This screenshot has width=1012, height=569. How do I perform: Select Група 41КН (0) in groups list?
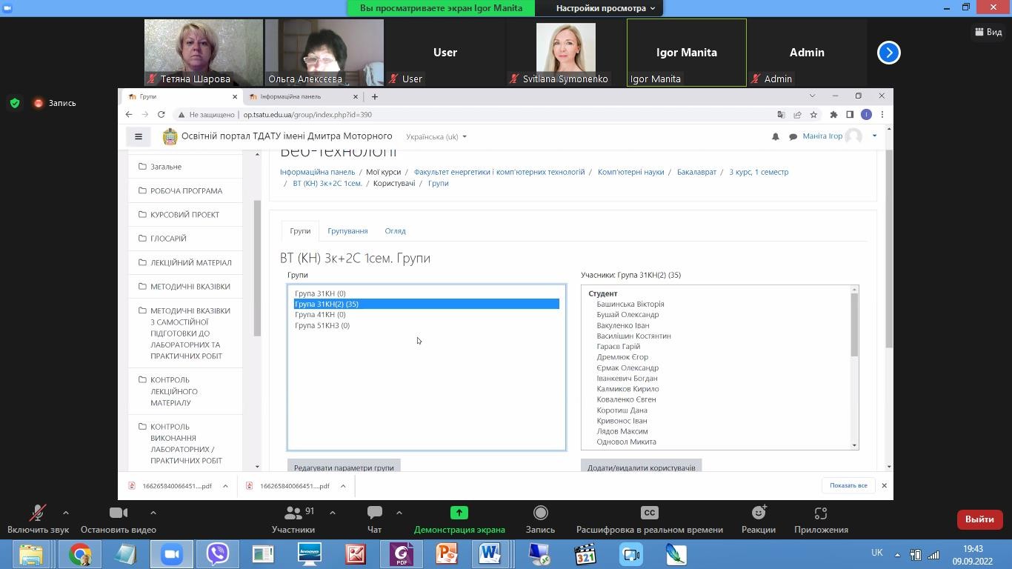(320, 315)
